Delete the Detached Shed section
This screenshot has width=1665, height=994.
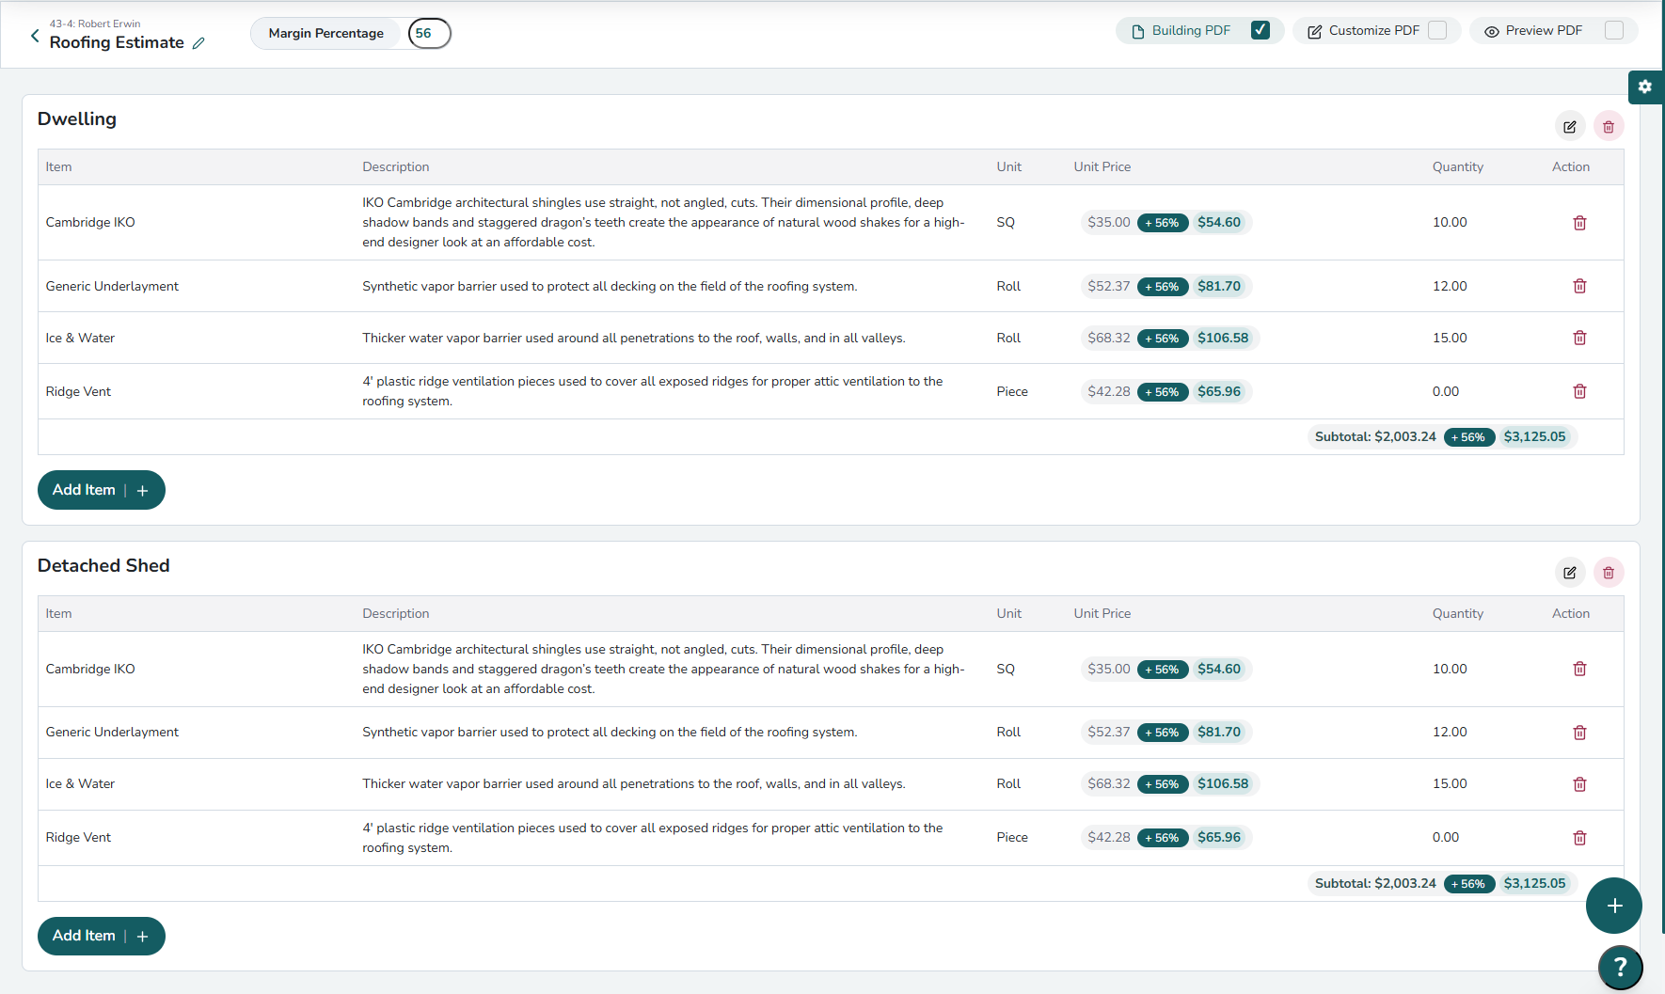coord(1609,573)
